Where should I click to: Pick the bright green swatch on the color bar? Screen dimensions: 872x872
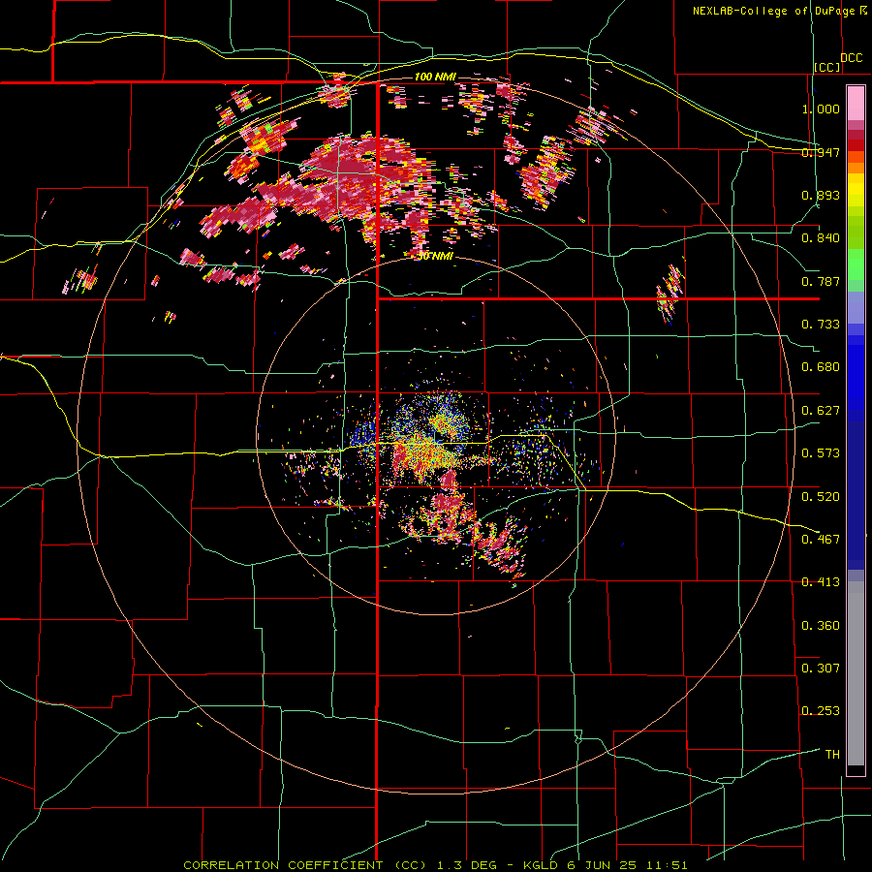856,265
